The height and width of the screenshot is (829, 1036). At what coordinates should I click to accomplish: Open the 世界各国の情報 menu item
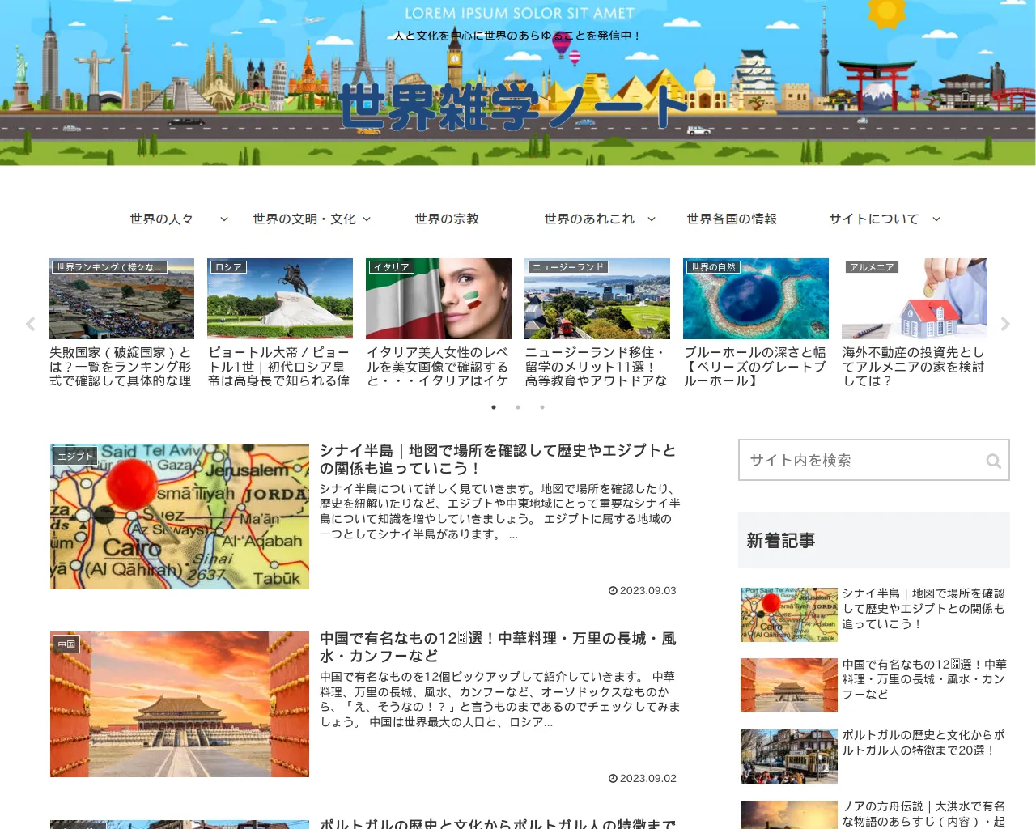732,219
